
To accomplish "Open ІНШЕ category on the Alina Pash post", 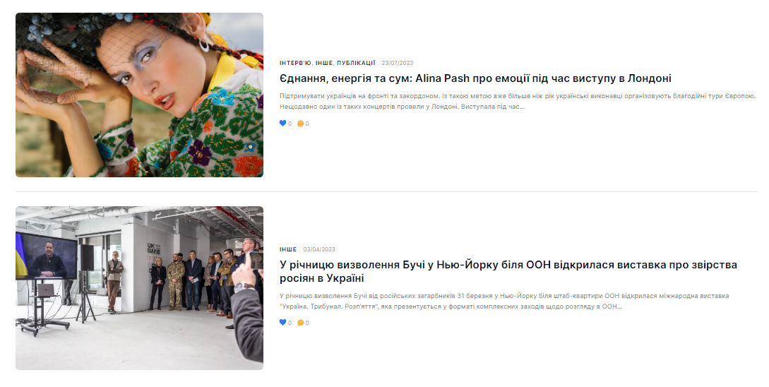I will pyautogui.click(x=323, y=63).
